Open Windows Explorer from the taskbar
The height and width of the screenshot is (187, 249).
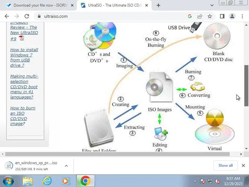(28, 181)
